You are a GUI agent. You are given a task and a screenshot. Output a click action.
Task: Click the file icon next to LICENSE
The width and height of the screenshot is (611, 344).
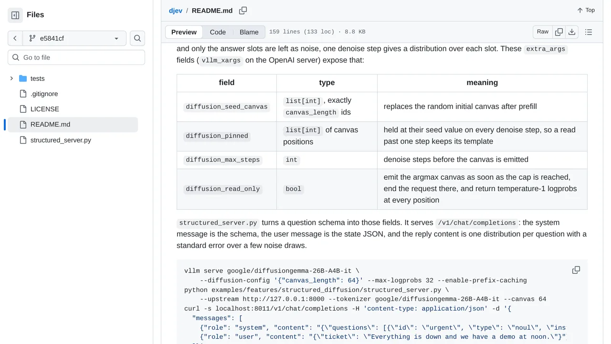point(23,109)
